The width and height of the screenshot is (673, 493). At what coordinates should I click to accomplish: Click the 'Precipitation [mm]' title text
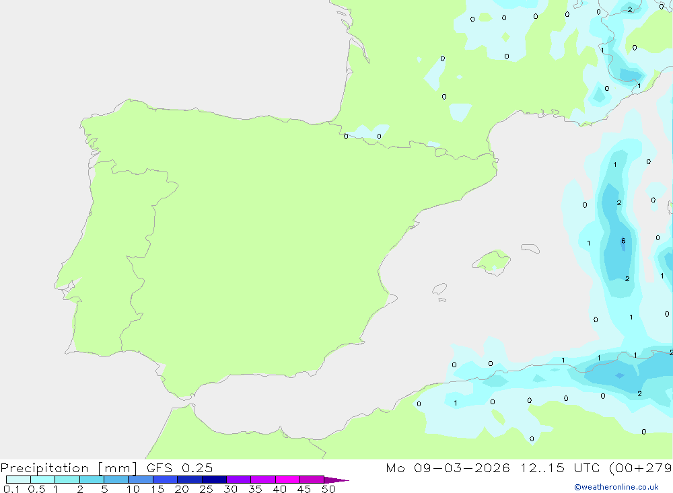click(69, 468)
